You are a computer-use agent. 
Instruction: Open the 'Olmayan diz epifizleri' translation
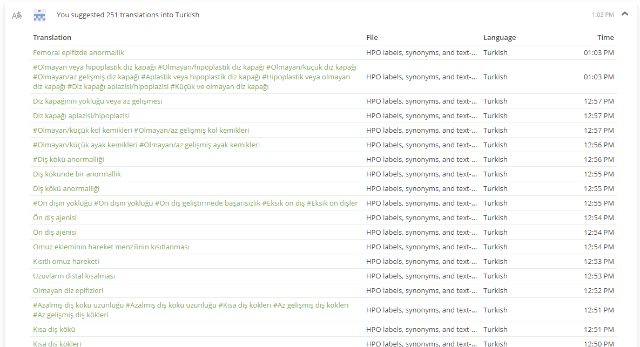pyautogui.click(x=68, y=291)
